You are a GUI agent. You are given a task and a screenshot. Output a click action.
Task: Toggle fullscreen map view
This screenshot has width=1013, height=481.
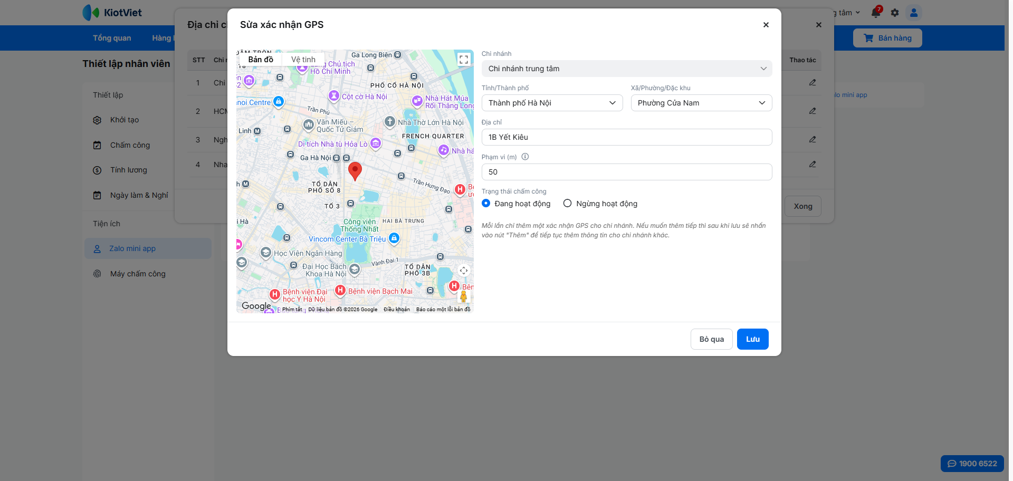point(464,60)
